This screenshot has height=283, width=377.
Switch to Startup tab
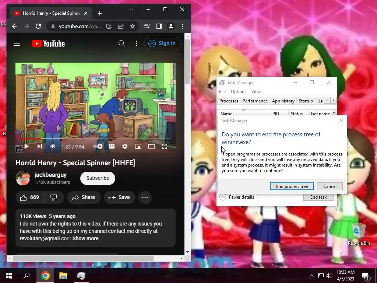point(306,101)
